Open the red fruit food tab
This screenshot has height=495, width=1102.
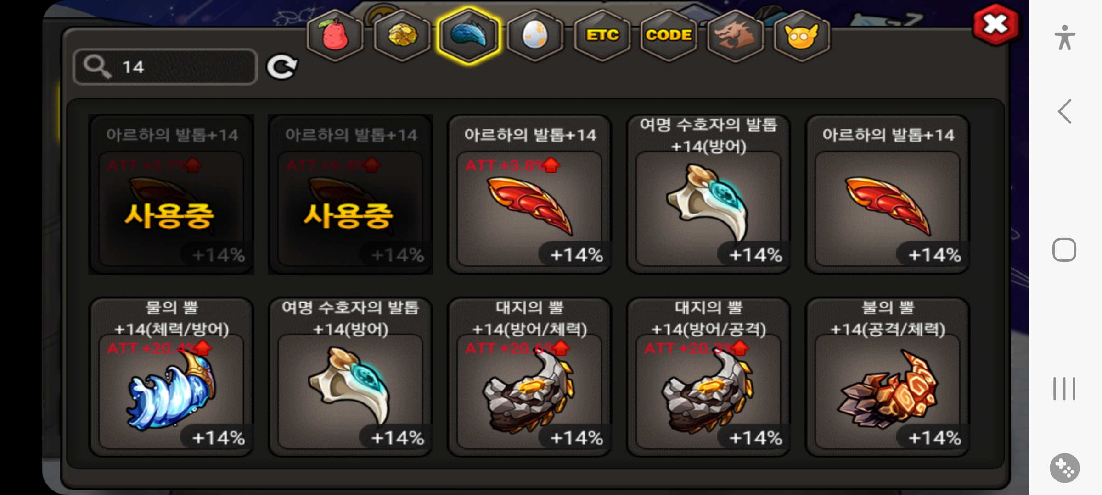[335, 35]
